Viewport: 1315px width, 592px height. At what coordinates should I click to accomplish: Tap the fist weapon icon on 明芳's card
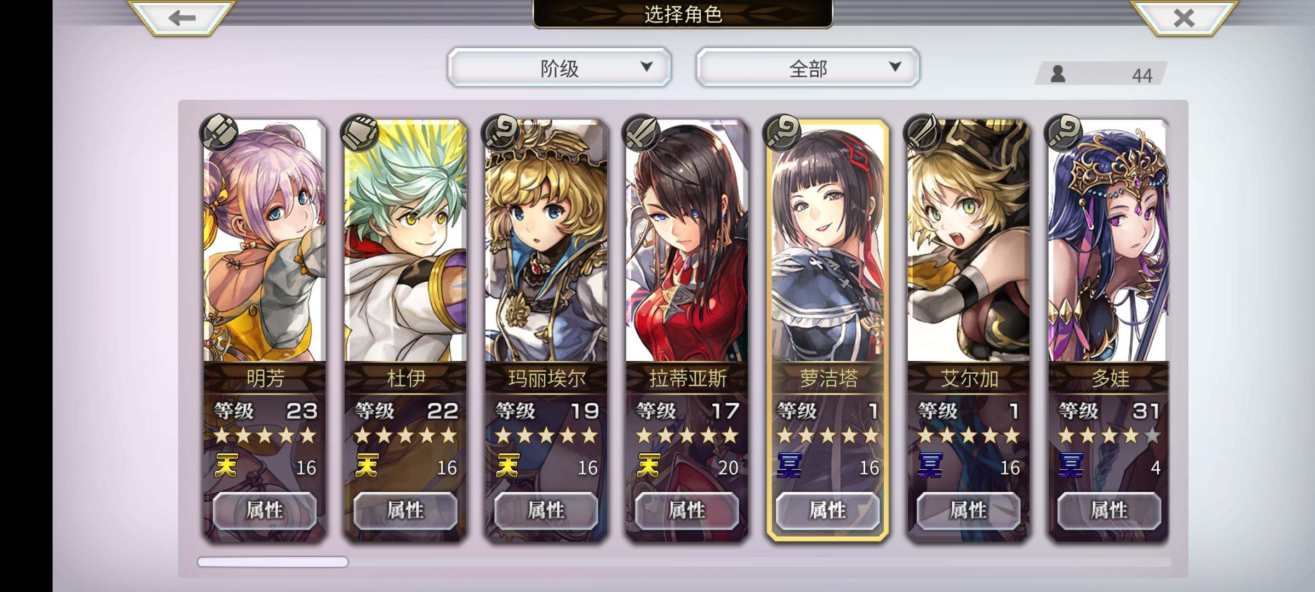tap(219, 132)
